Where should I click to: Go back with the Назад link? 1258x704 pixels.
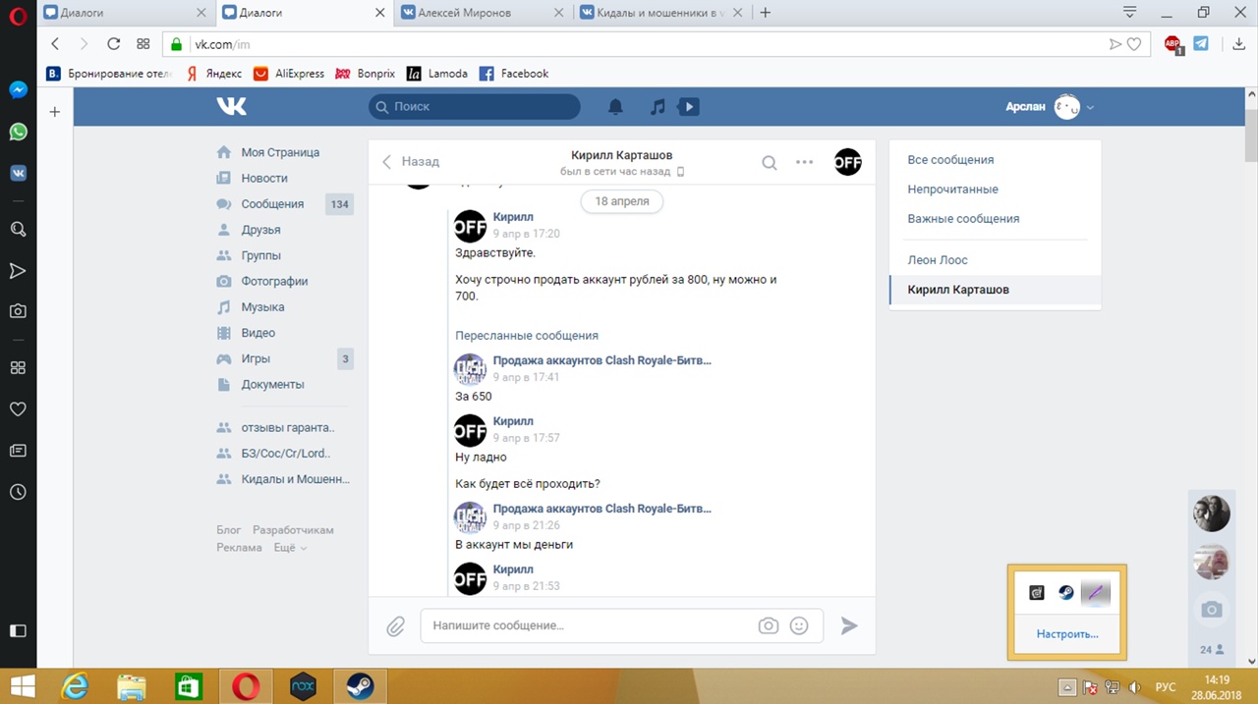[x=411, y=161]
